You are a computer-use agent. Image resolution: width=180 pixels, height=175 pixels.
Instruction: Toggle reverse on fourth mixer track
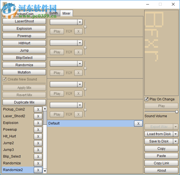coord(69,94)
